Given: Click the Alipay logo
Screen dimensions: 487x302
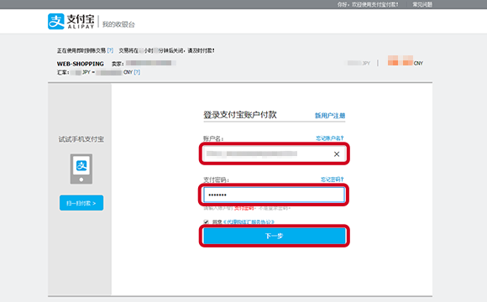Looking at the screenshot, I should tap(71, 22).
